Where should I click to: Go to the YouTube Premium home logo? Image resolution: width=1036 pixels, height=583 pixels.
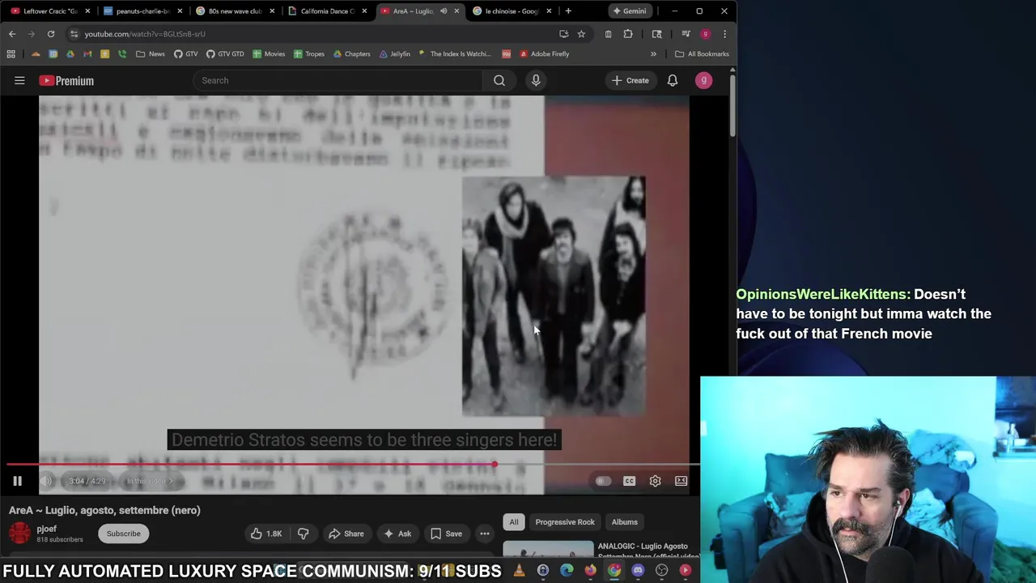66,80
